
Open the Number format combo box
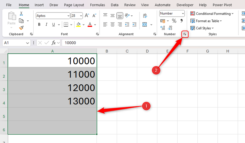click(172, 13)
